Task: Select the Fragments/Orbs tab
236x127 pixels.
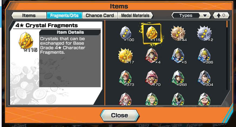Action: coord(65,15)
